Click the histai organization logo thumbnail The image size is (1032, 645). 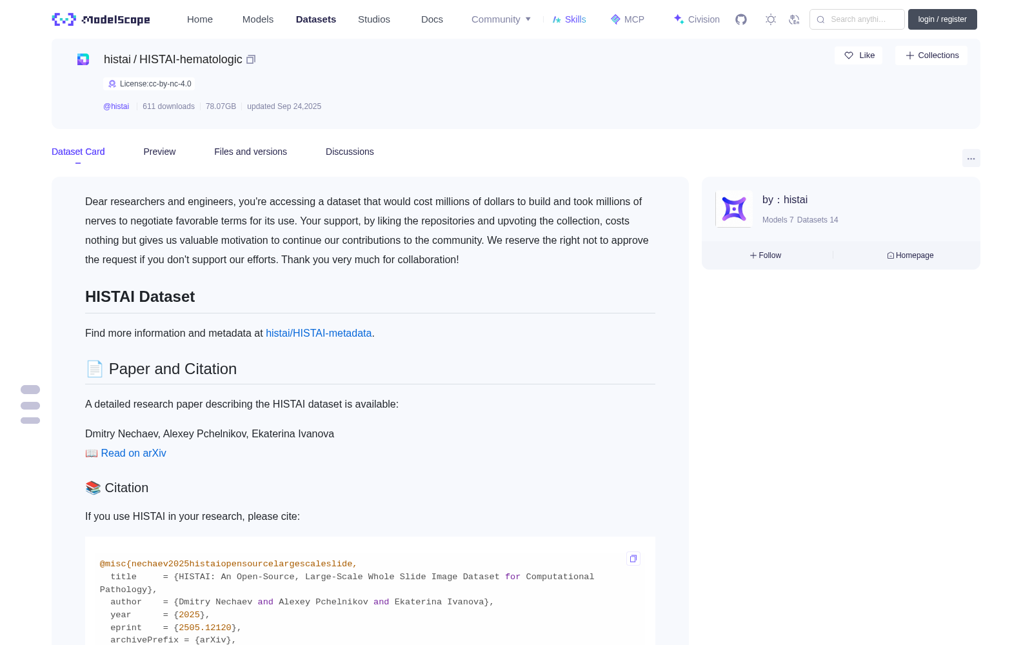[x=734, y=209]
